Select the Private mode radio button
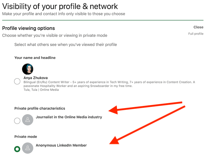The image size is (206, 158). pos(17,149)
